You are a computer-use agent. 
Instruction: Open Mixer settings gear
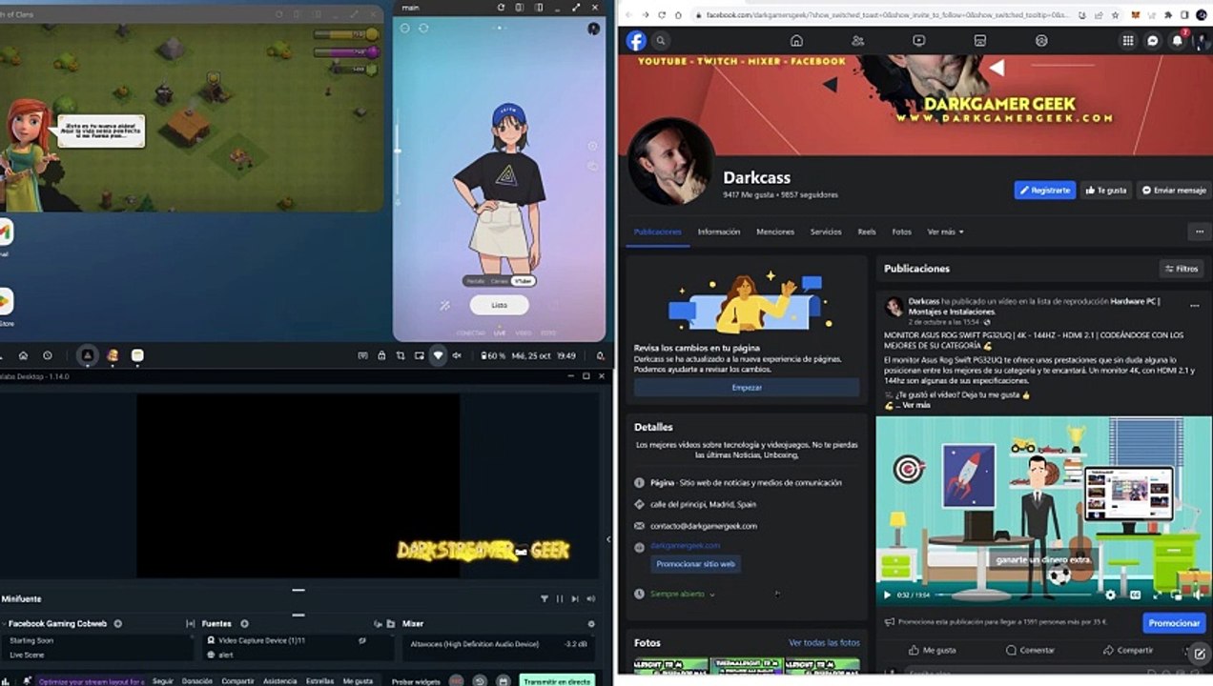tap(591, 623)
